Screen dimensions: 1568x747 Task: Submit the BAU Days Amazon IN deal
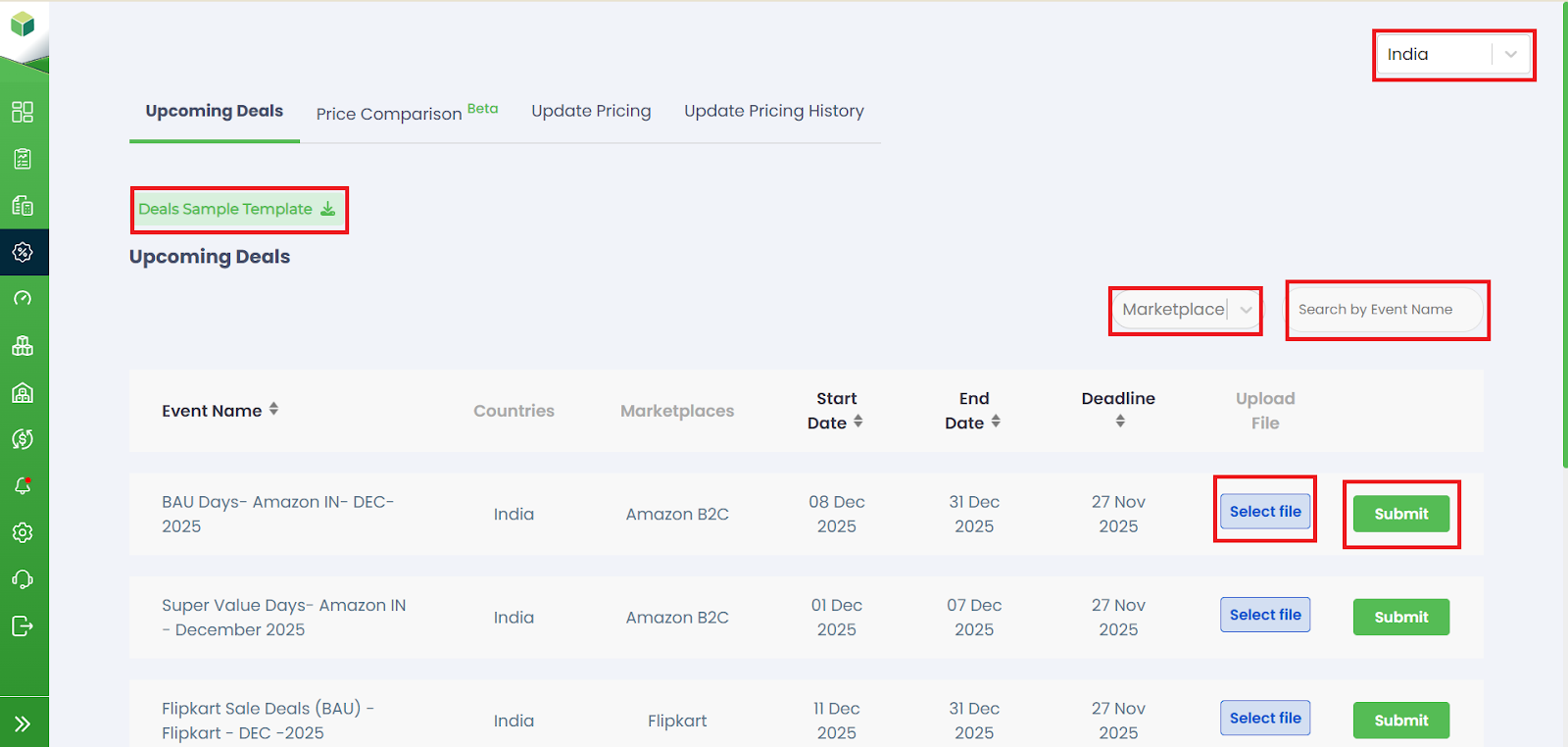click(1400, 514)
